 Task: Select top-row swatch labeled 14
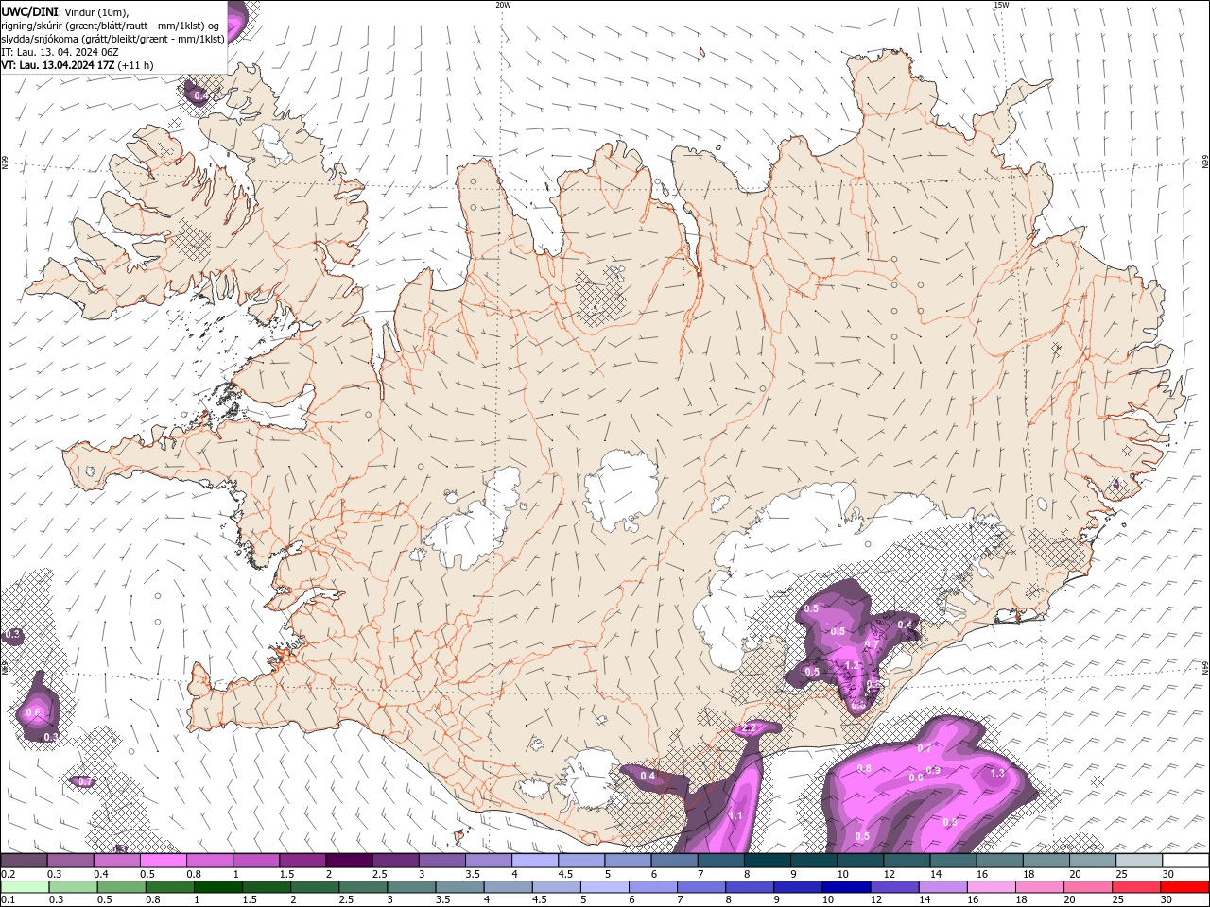pyautogui.click(x=952, y=861)
